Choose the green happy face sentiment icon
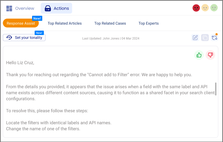 (214, 8)
